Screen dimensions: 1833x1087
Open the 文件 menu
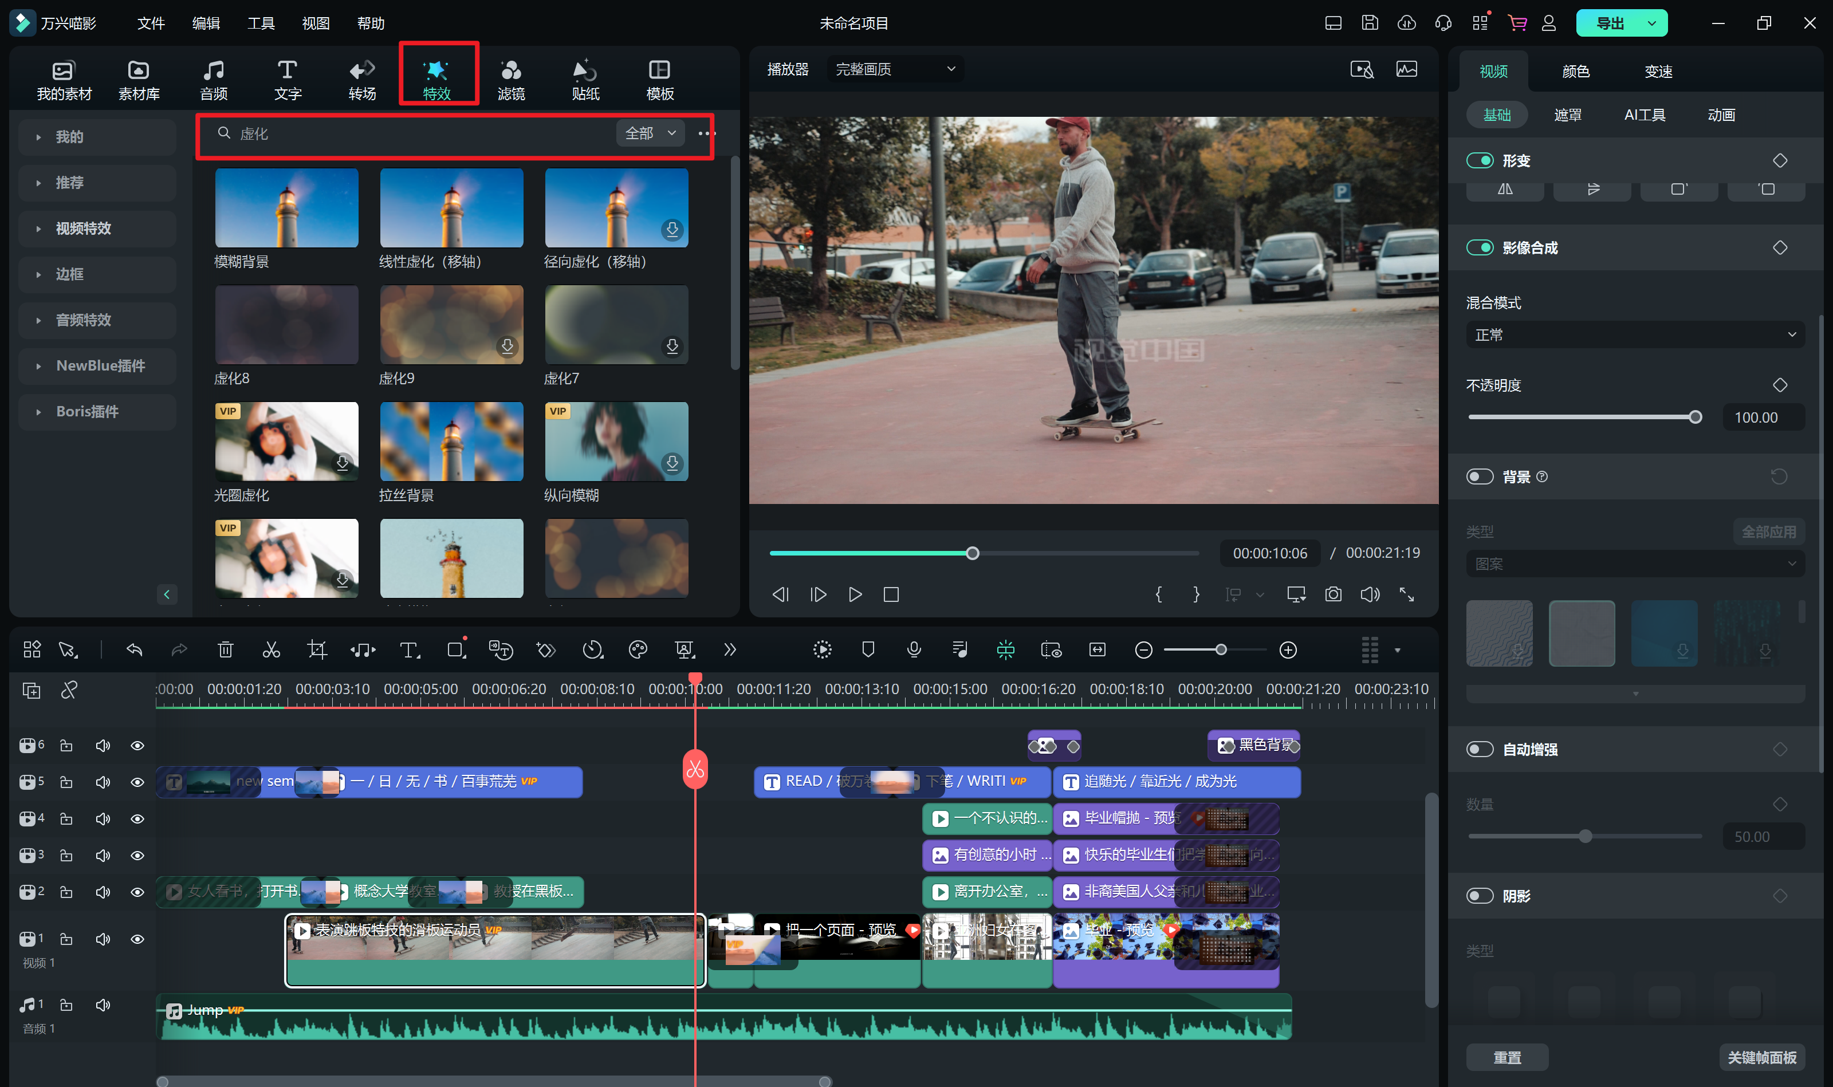click(151, 23)
